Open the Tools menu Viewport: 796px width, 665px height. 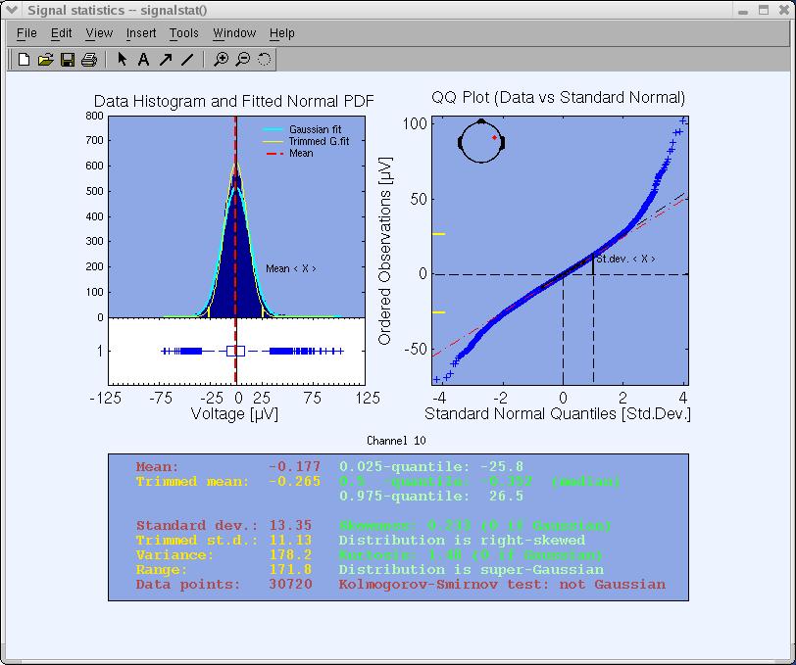click(184, 33)
